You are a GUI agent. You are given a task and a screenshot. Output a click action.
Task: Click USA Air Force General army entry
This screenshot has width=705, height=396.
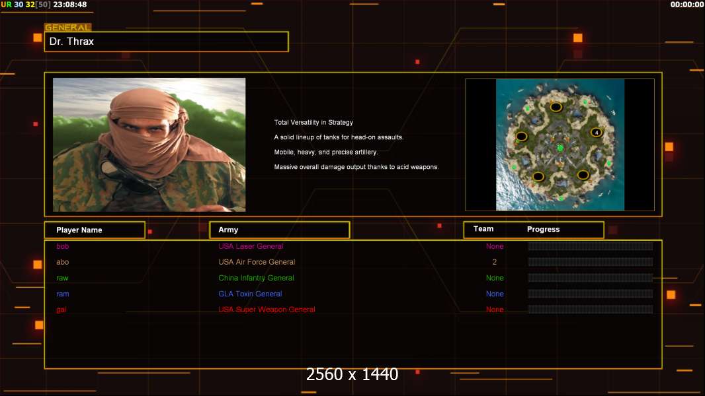(257, 262)
